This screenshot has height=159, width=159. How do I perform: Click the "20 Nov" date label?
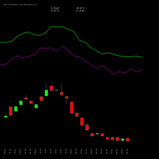click(x=76, y=151)
